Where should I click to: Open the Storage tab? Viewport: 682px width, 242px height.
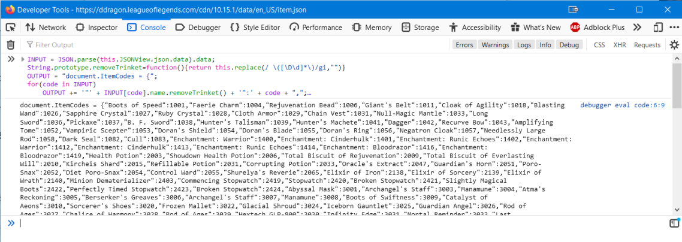420,28
